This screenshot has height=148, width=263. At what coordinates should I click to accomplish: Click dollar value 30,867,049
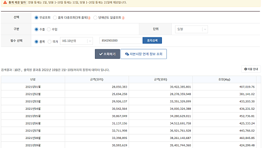(x=120, y=116)
